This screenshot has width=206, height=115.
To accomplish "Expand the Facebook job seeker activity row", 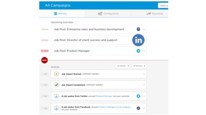I will 144,108.
